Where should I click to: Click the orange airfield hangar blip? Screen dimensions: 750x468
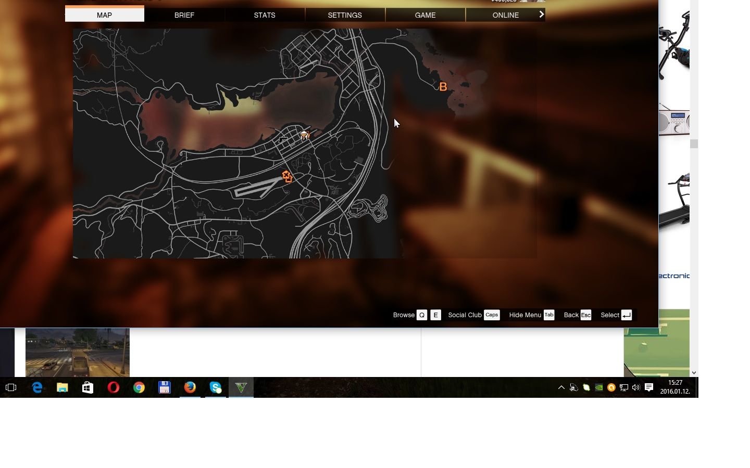(x=286, y=175)
